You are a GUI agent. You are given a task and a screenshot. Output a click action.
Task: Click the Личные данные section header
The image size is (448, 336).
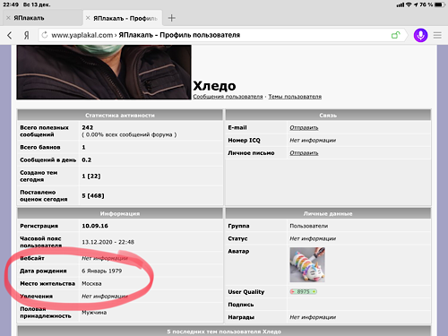click(328, 214)
